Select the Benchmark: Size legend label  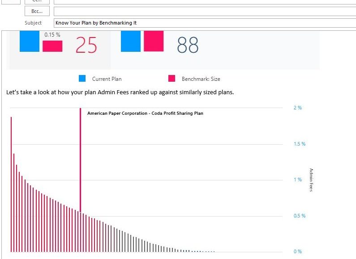tap(201, 79)
